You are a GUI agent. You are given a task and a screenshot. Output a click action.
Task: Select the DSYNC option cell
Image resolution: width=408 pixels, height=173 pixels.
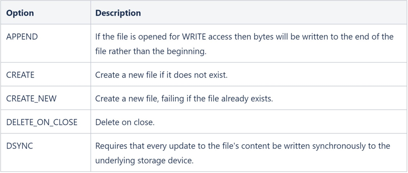pos(19,146)
